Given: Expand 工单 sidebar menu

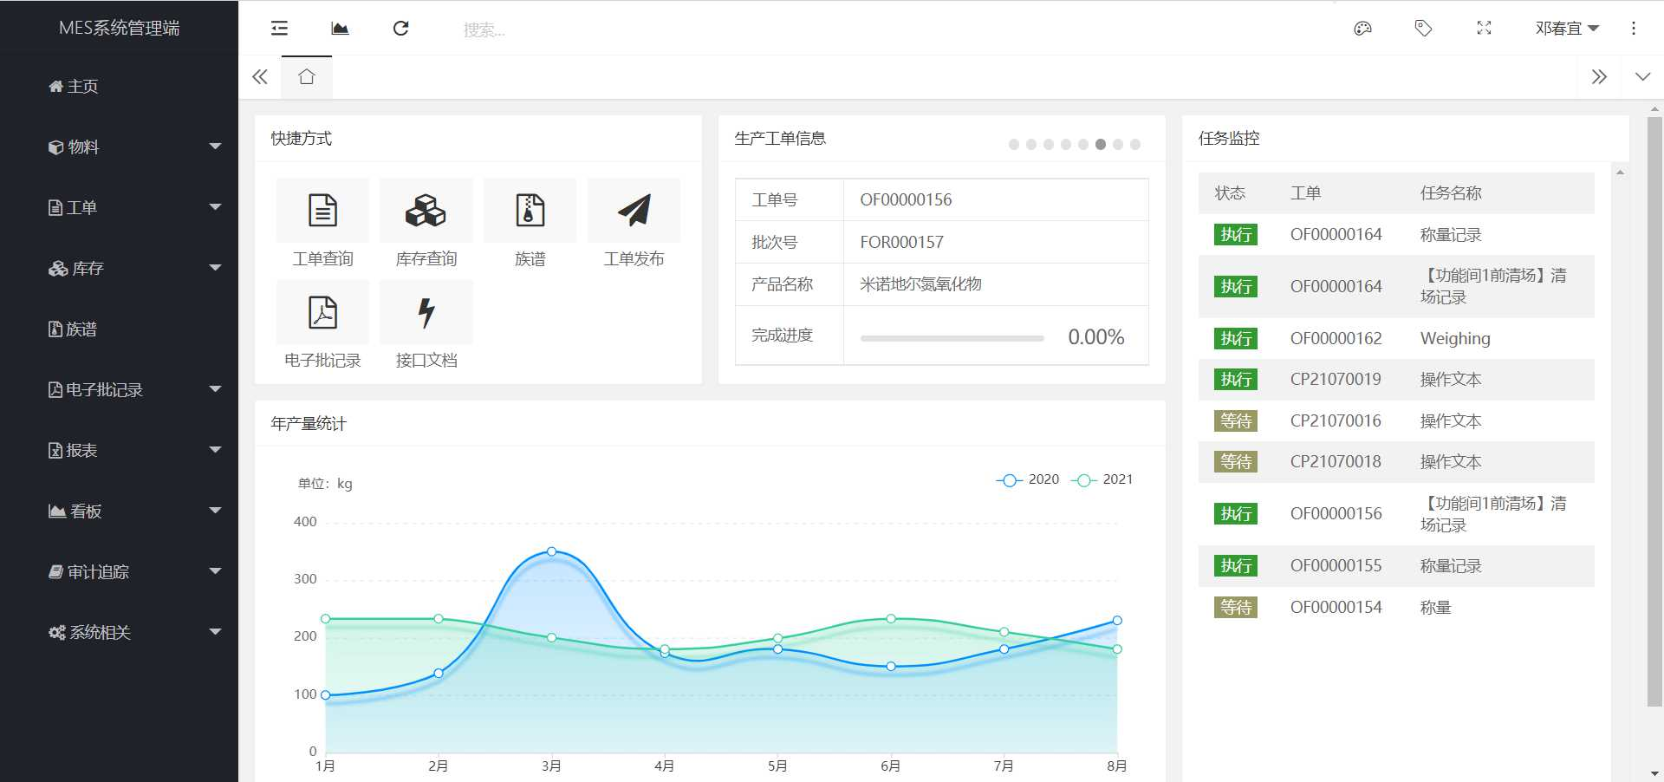Looking at the screenshot, I should (119, 208).
